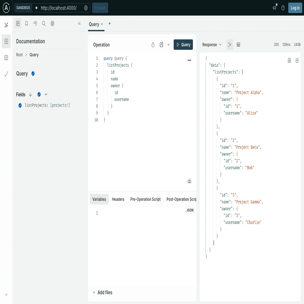The width and height of the screenshot is (304, 304).
Task: Toggle the Query type checkmark
Action: point(33,74)
